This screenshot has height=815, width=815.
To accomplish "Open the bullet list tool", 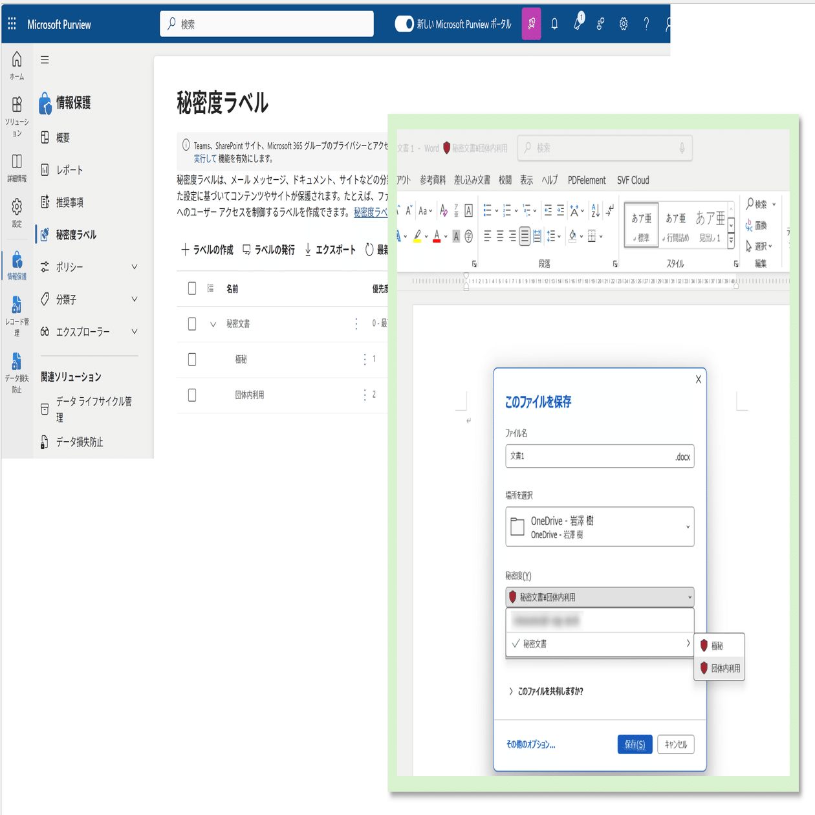I will [x=488, y=210].
